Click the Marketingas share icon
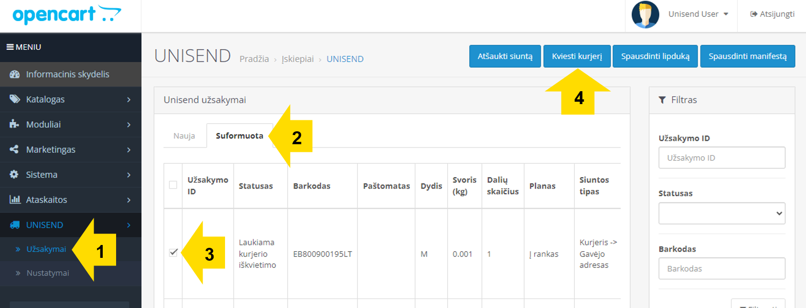806x308 pixels. click(x=14, y=149)
